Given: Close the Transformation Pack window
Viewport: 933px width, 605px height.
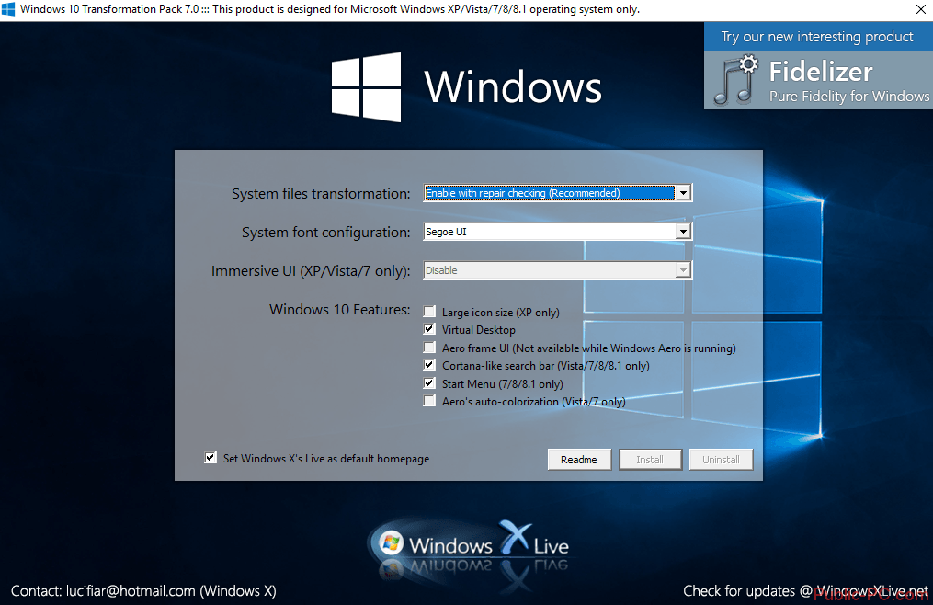Looking at the screenshot, I should click(x=920, y=9).
